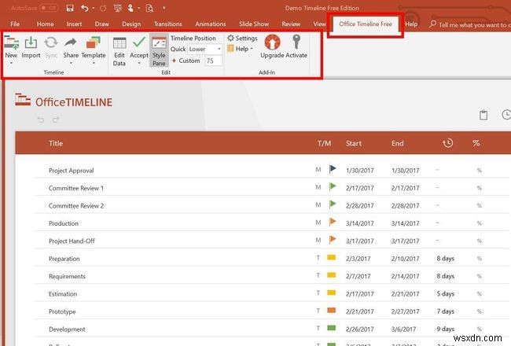The width and height of the screenshot is (511, 346).
Task: Open the Review tab
Action: 291,24
